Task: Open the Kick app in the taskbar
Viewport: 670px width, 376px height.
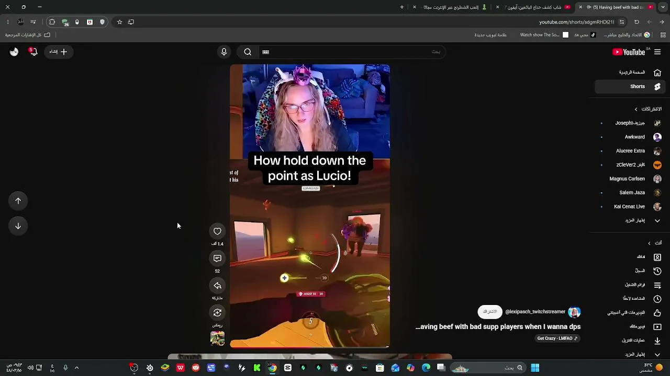Action: 257,368
